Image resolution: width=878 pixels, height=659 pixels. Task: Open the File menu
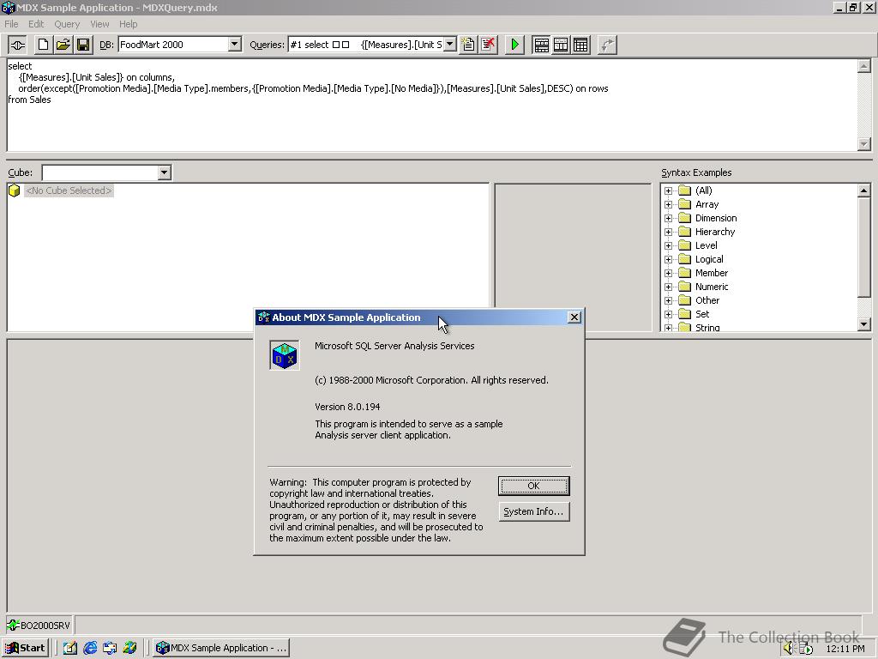pyautogui.click(x=11, y=24)
